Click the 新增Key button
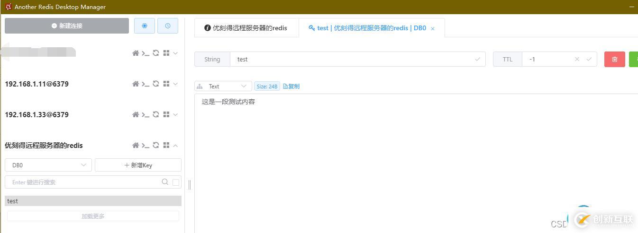Screen dimensions: 638x233 [x=138, y=165]
